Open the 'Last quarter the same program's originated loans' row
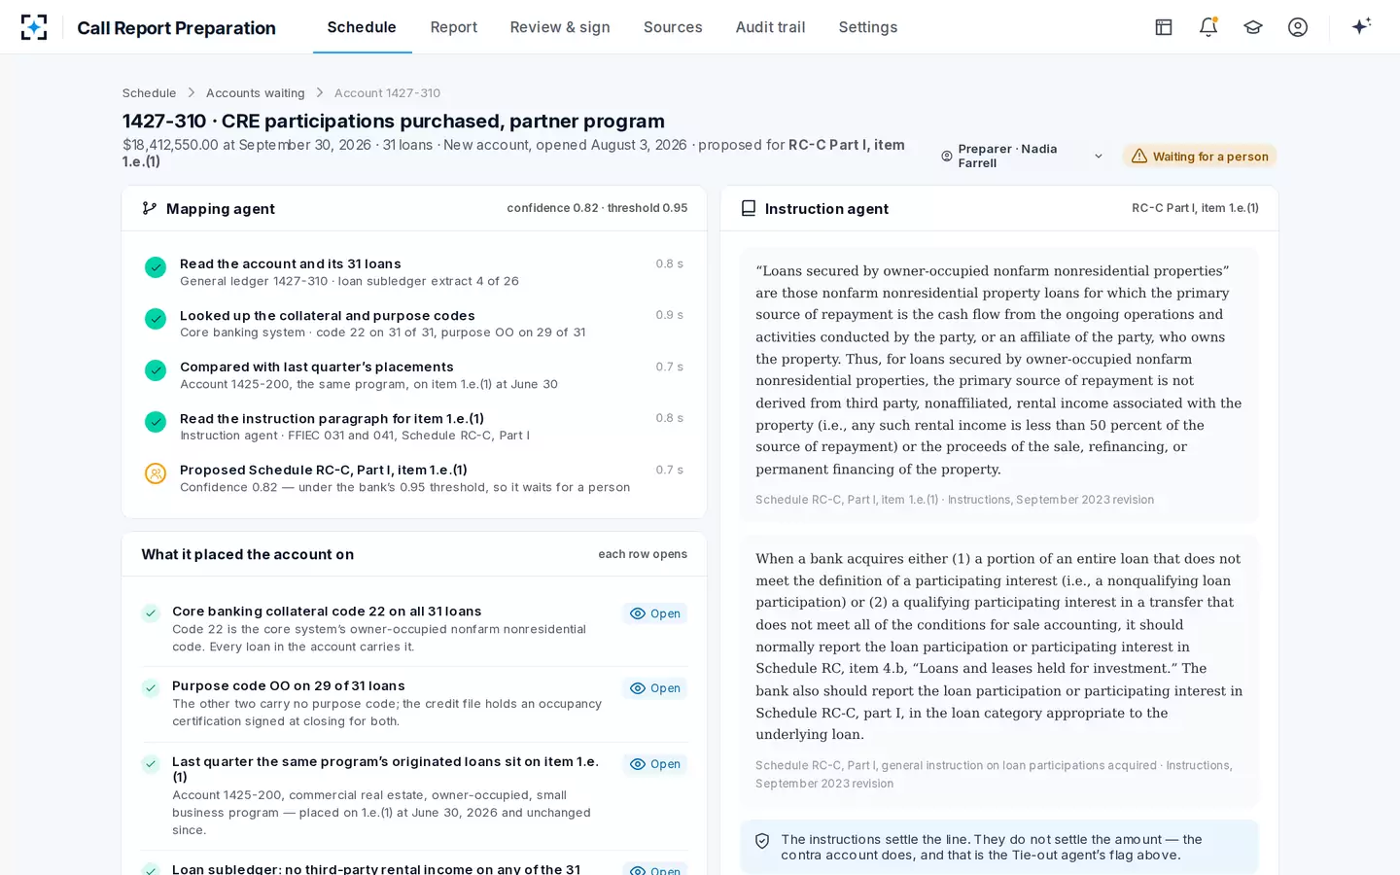Image resolution: width=1400 pixels, height=875 pixels. coord(655,764)
